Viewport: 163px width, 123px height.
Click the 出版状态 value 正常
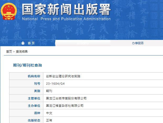(49, 120)
